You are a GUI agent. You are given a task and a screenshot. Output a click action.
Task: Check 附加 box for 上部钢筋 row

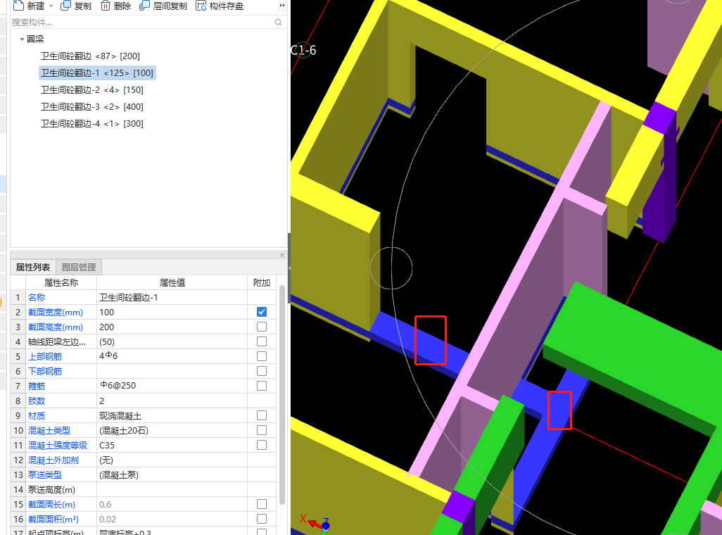pyautogui.click(x=262, y=356)
